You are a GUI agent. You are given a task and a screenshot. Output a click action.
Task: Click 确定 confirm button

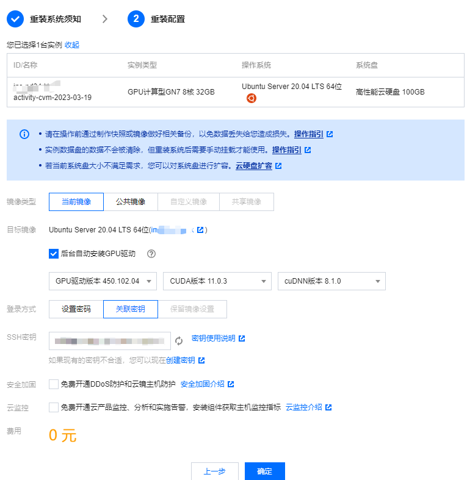pos(265,471)
